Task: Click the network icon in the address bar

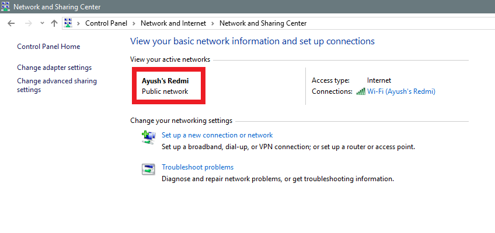Action: [x=68, y=23]
